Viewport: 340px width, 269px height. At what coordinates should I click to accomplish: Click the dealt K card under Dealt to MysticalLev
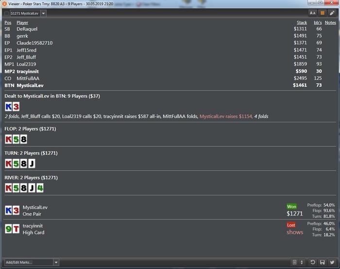coord(8,107)
